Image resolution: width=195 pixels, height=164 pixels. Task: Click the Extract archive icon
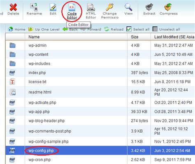[x=149, y=7]
